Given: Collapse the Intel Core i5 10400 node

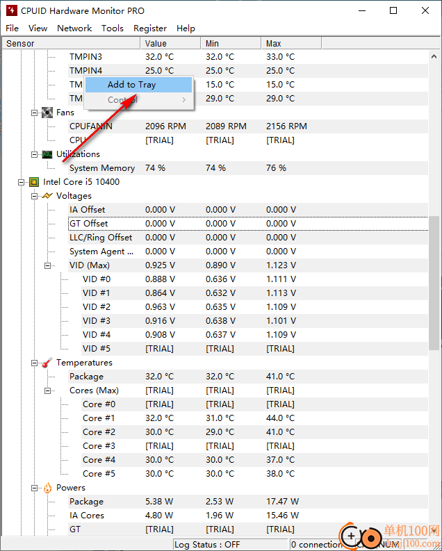Looking at the screenshot, I should click(x=21, y=182).
